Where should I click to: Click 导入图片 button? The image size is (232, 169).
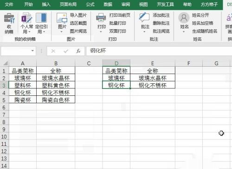78,15
